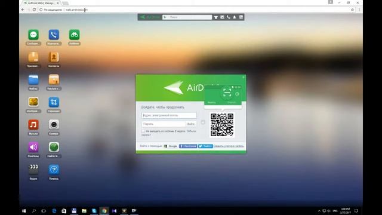Click the notification bell icon in top bar
This screenshot has width=382, height=215.
(235, 17)
